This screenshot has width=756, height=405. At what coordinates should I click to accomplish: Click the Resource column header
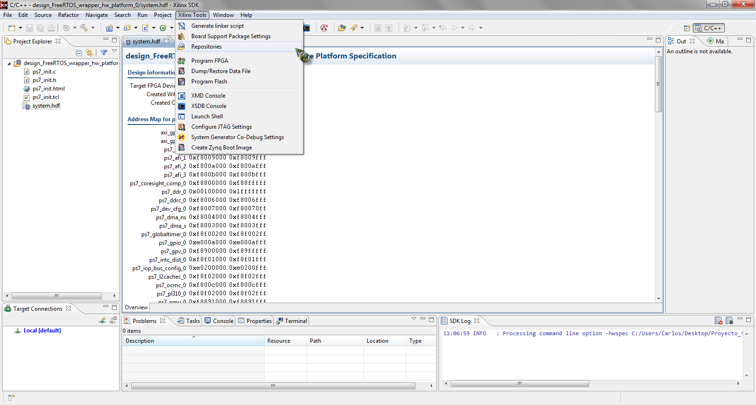pyautogui.click(x=285, y=341)
